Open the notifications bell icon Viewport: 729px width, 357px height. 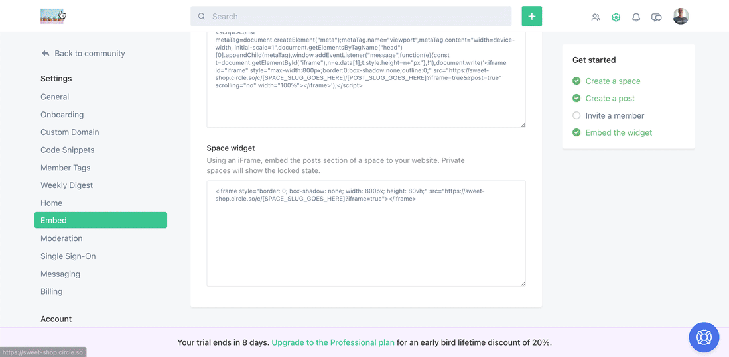click(636, 17)
